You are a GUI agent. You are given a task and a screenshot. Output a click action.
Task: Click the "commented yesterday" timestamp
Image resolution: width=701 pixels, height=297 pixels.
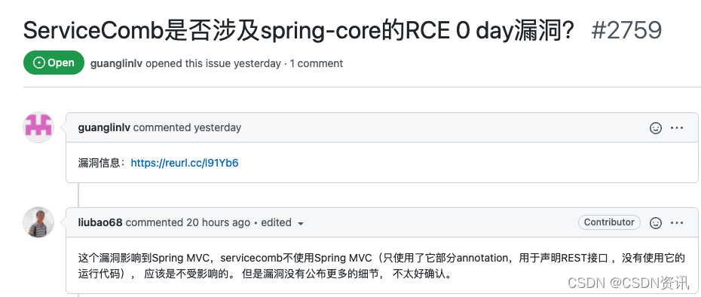[187, 127]
